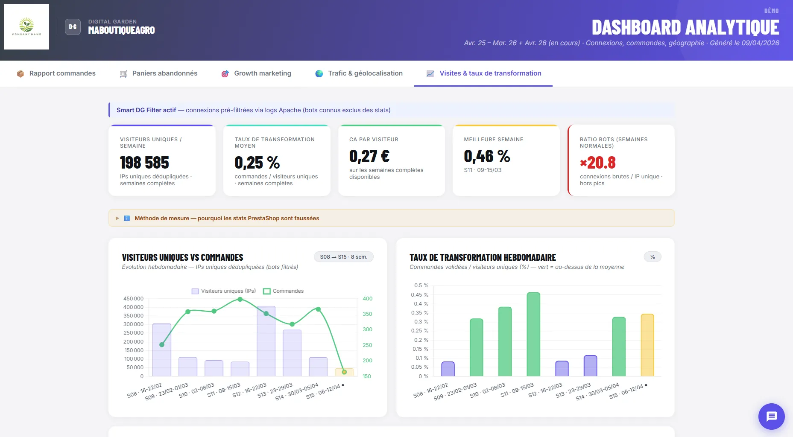
Task: Toggle the Visiteurs uniques (IPs) legend item
Action: pos(224,291)
